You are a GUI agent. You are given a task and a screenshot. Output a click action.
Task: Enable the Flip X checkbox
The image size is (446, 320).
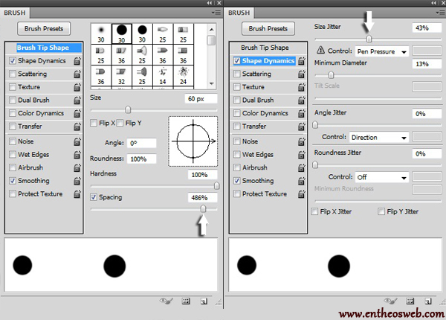tap(94, 123)
